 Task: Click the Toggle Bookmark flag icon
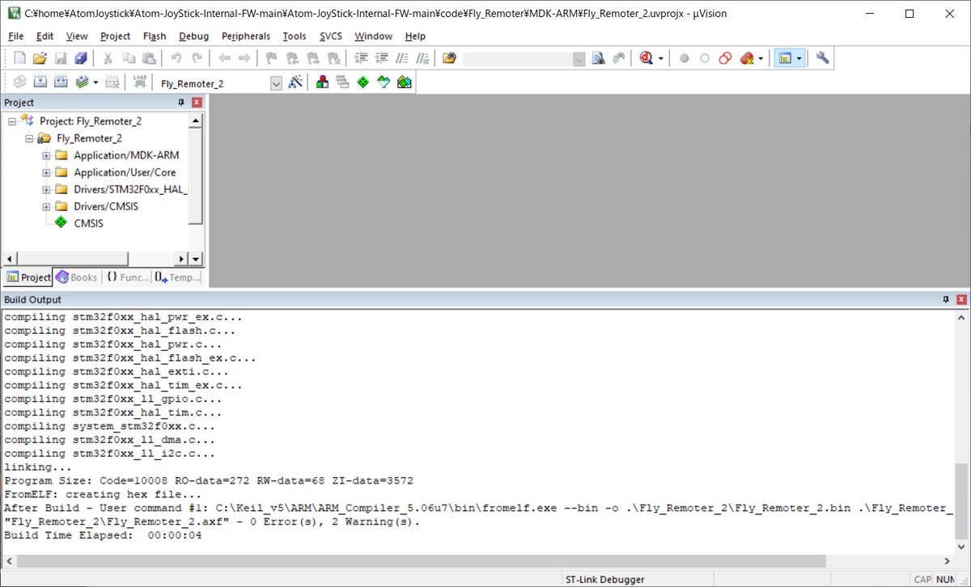pos(272,58)
